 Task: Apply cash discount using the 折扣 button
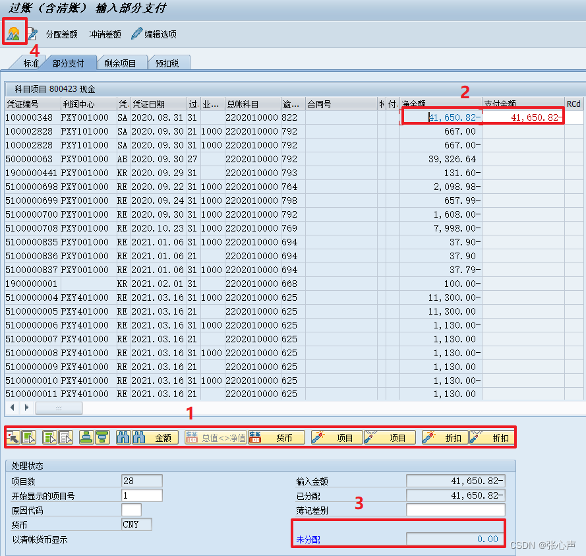tap(446, 437)
